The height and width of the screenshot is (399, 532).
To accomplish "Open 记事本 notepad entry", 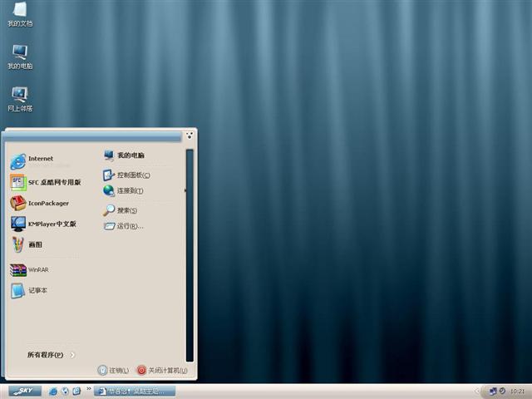I will coord(28,291).
